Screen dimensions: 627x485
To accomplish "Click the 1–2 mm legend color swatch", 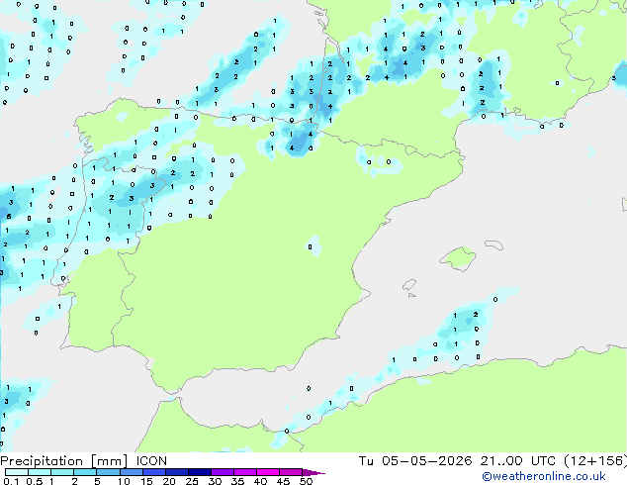I will tap(62, 472).
